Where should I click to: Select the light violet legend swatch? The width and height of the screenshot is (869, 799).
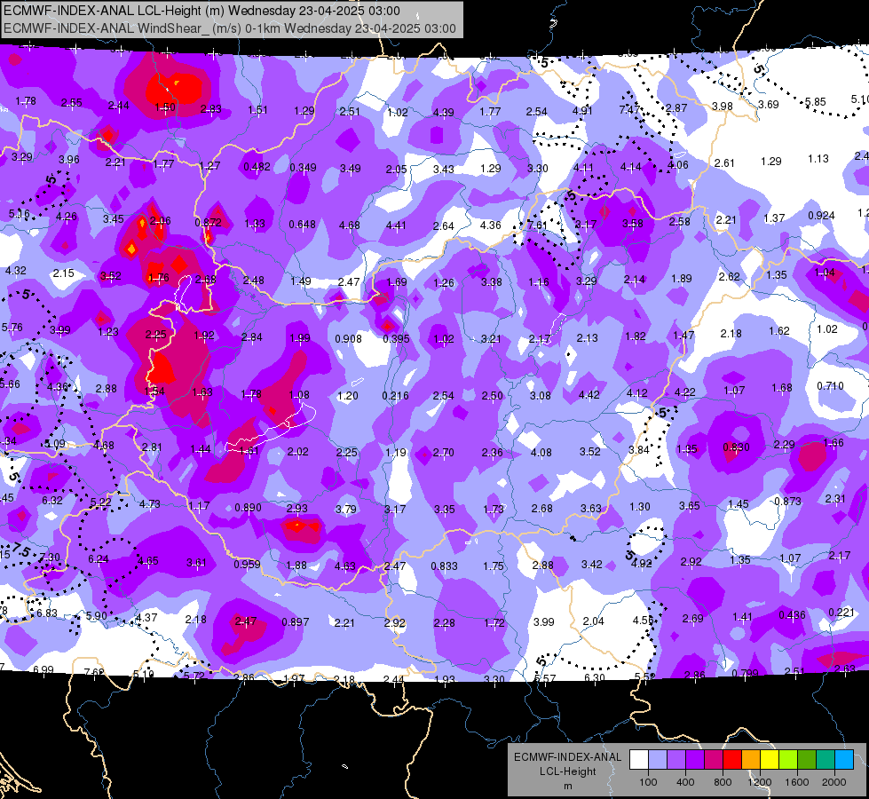coord(676,760)
